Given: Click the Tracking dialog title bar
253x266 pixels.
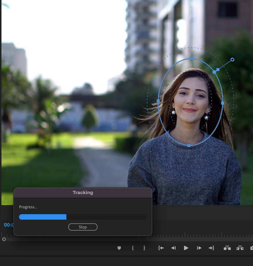Looking at the screenshot, I should (83, 193).
